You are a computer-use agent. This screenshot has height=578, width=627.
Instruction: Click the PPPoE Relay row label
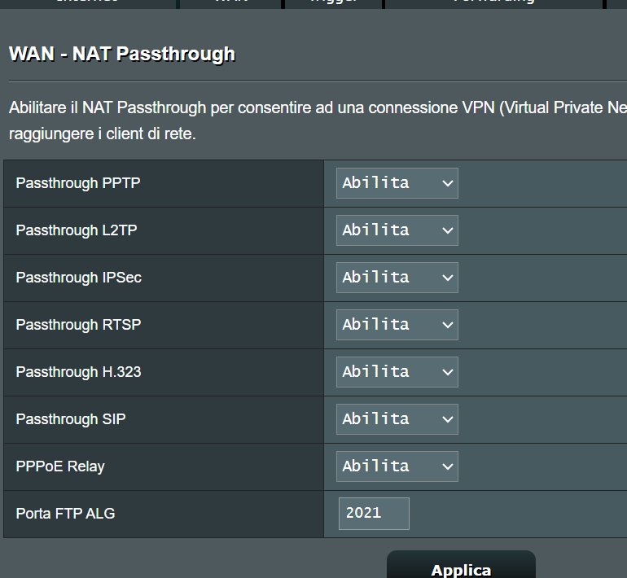(60, 466)
